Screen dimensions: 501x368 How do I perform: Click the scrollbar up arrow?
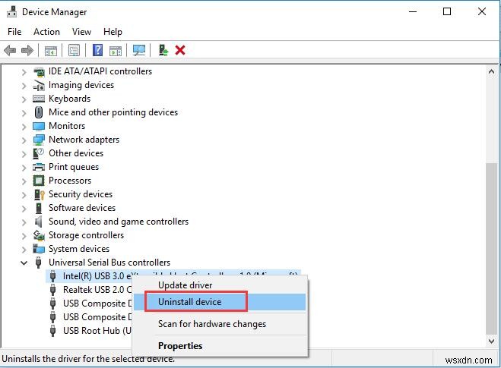pos(491,71)
